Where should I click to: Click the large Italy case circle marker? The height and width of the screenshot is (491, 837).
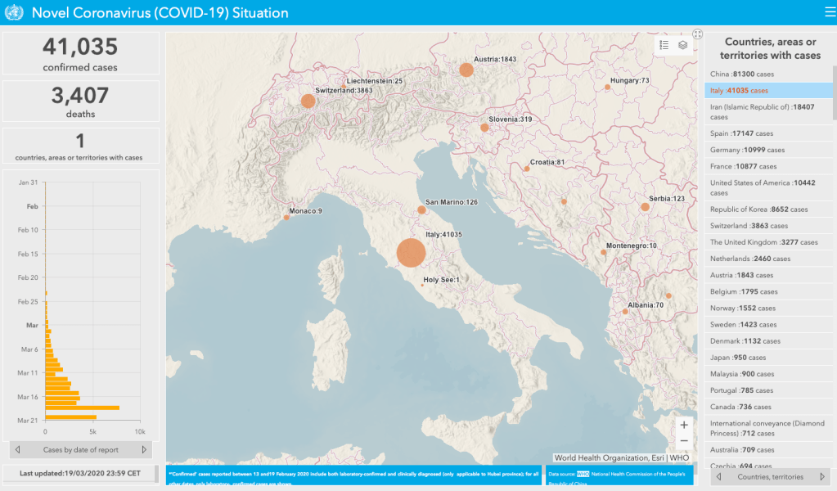point(411,253)
